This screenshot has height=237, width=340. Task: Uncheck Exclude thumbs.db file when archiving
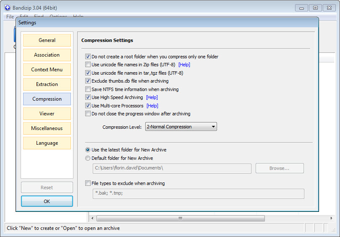coord(88,81)
